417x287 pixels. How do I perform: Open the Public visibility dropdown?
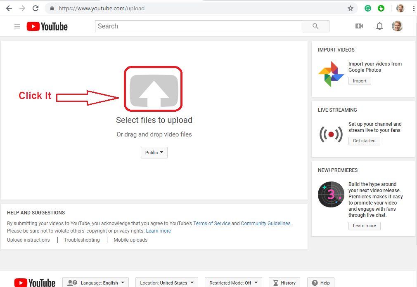point(154,152)
